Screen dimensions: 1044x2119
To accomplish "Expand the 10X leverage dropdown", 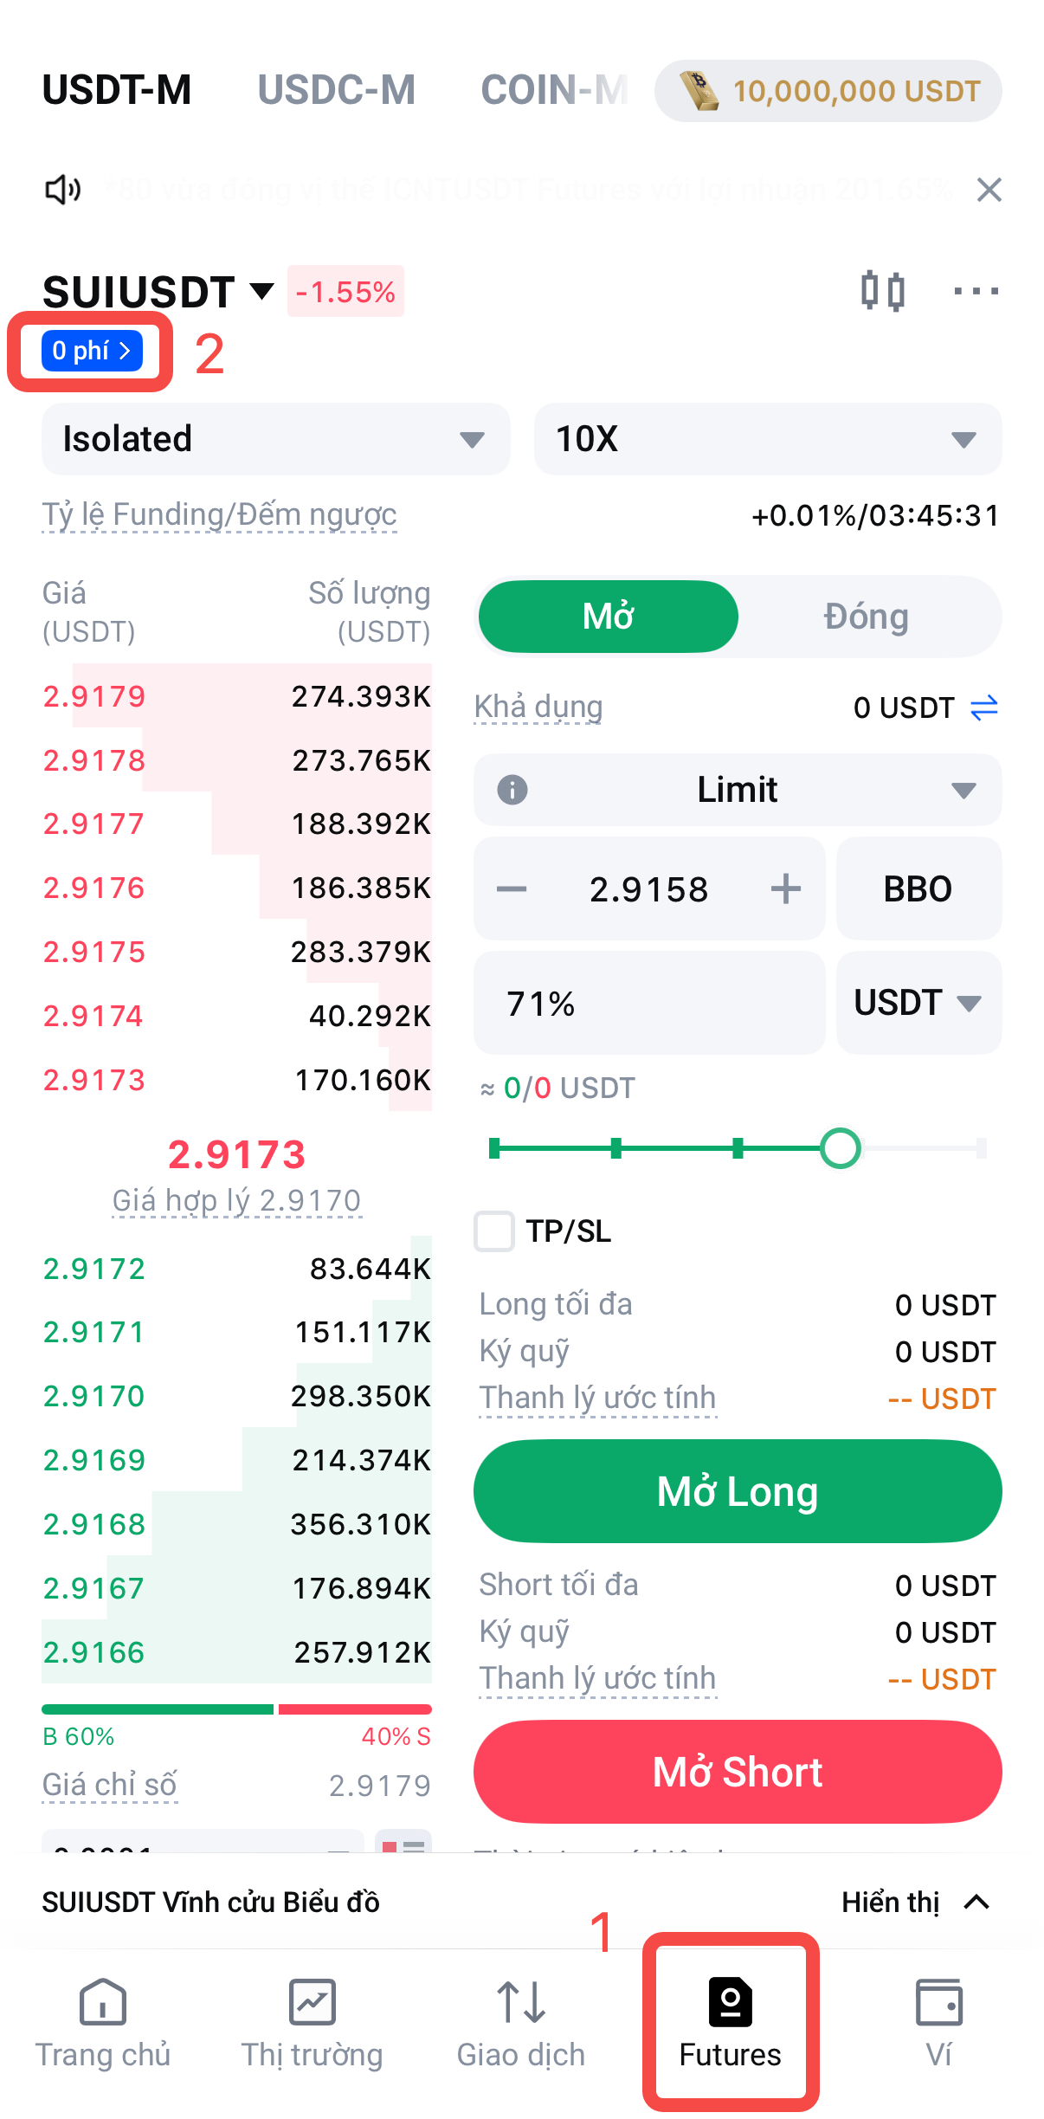I will 767,439.
